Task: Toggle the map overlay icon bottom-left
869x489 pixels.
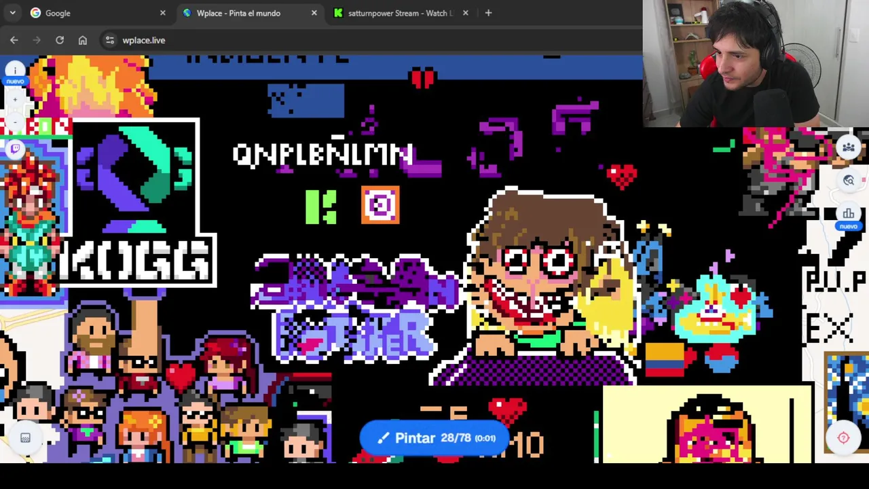Action: click(25, 438)
